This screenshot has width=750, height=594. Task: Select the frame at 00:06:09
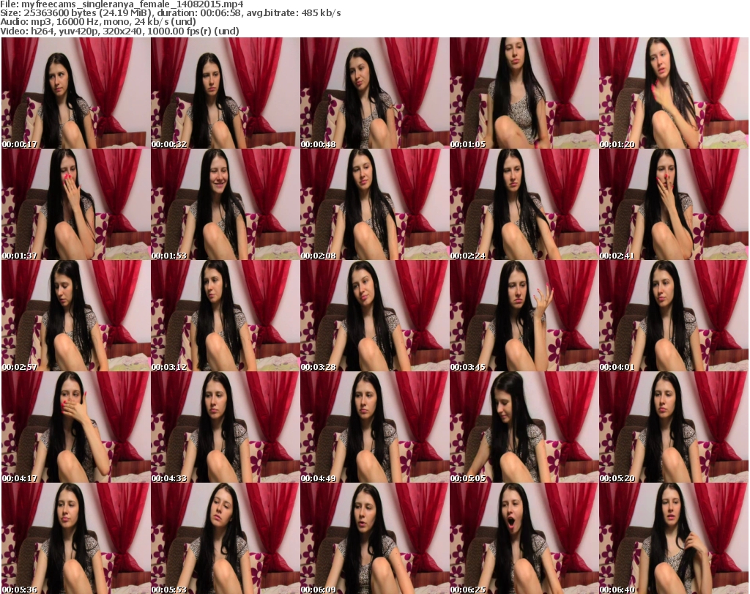click(374, 538)
